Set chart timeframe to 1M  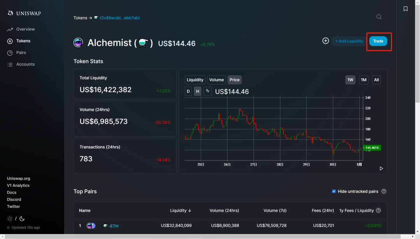click(x=364, y=80)
